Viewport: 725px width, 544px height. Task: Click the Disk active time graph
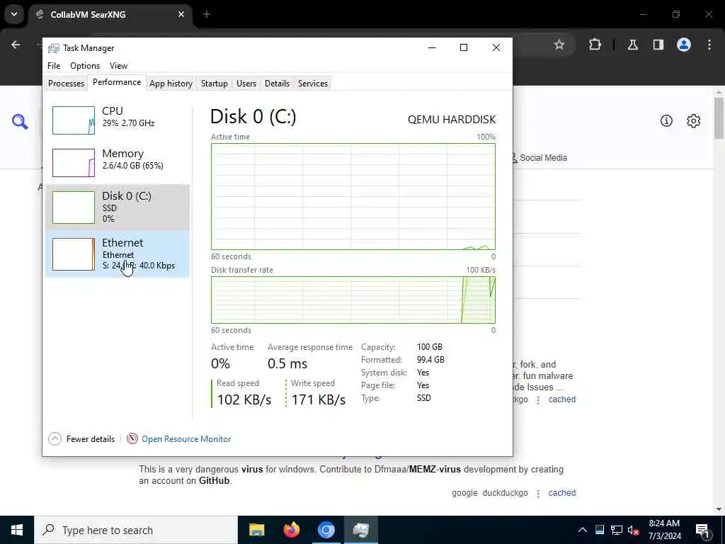coord(353,197)
